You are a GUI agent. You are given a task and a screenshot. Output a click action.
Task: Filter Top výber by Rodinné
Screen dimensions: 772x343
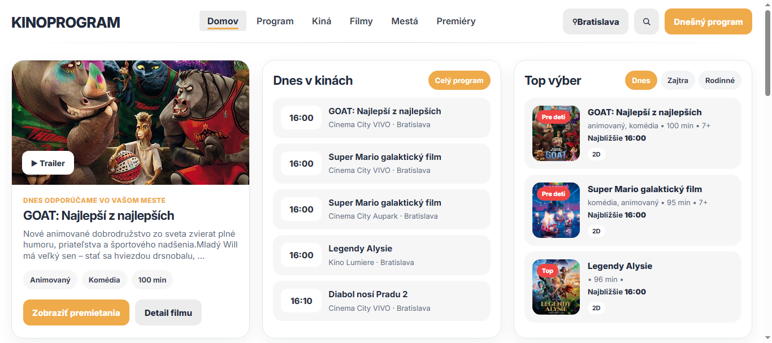[720, 80]
